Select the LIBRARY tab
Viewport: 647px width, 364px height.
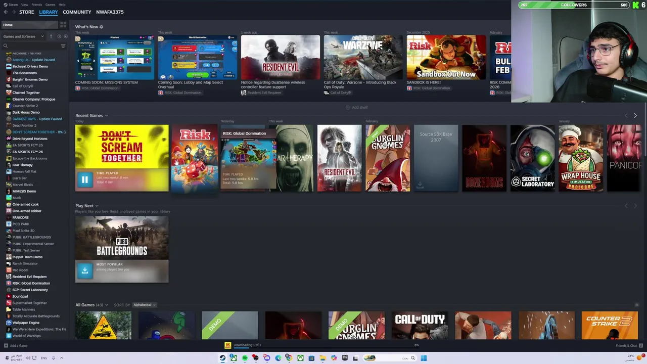[49, 12]
